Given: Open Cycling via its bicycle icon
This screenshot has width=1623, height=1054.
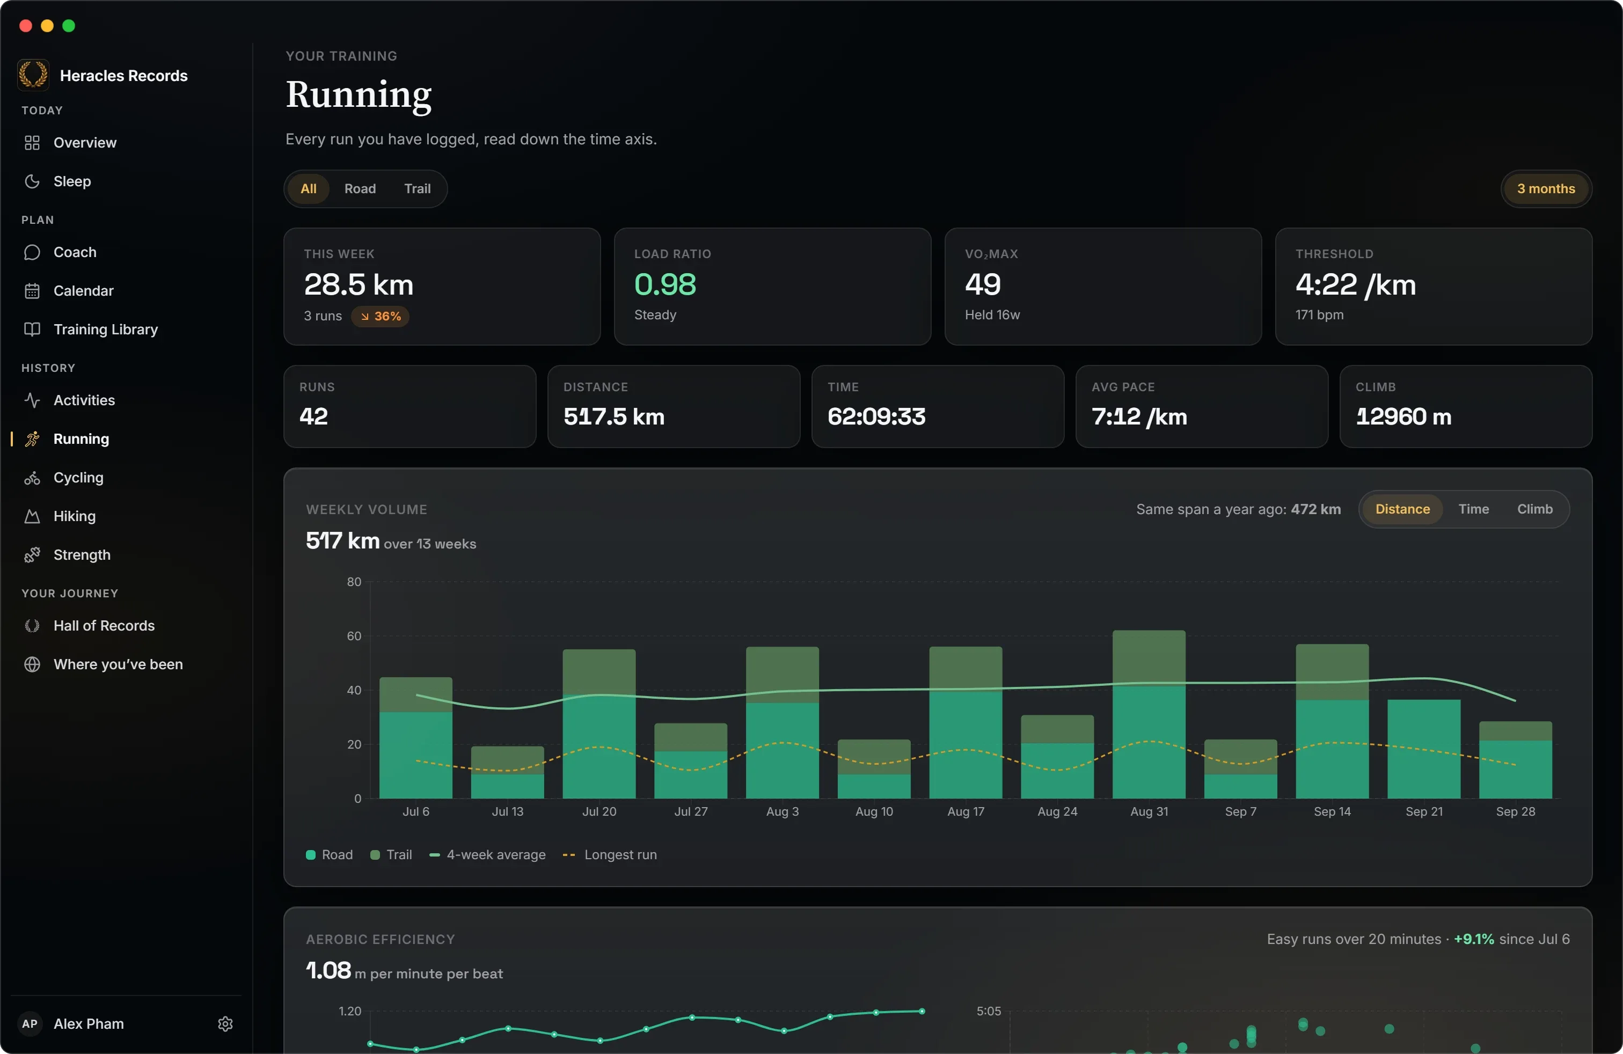Looking at the screenshot, I should (32, 478).
